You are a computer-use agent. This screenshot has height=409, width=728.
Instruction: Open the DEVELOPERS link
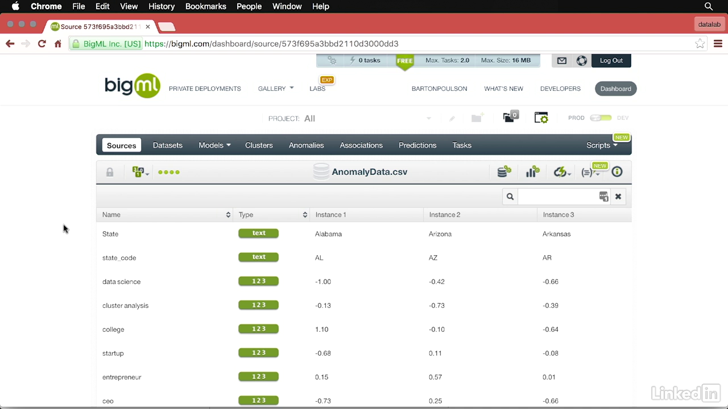(560, 89)
